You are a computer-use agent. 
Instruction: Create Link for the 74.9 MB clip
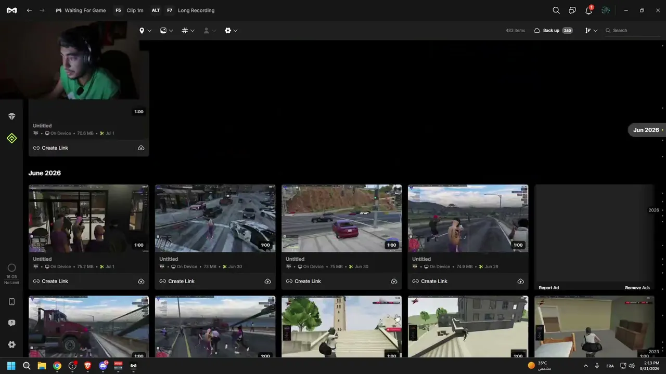(430, 282)
